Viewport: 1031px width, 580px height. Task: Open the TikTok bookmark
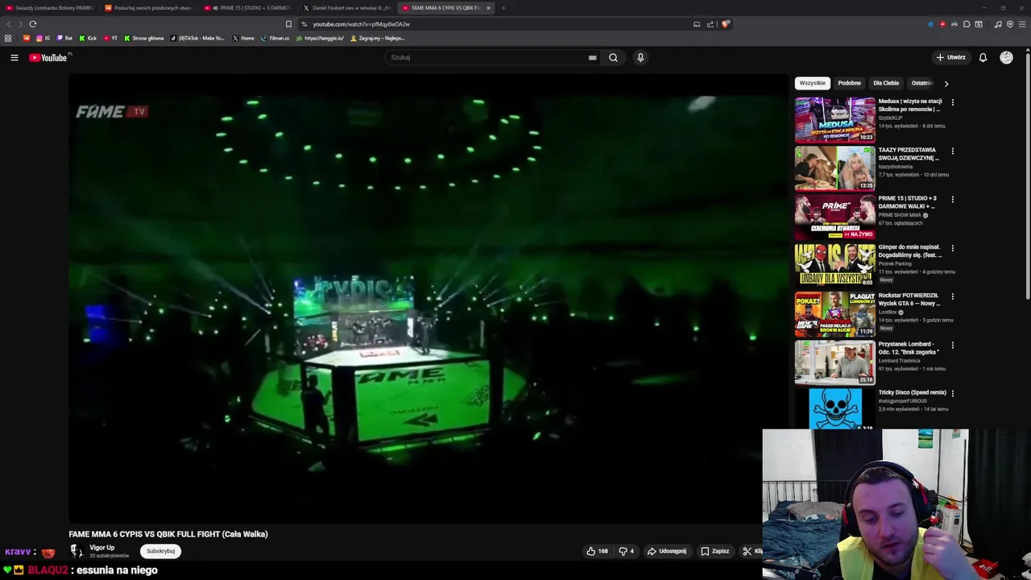tap(197, 38)
